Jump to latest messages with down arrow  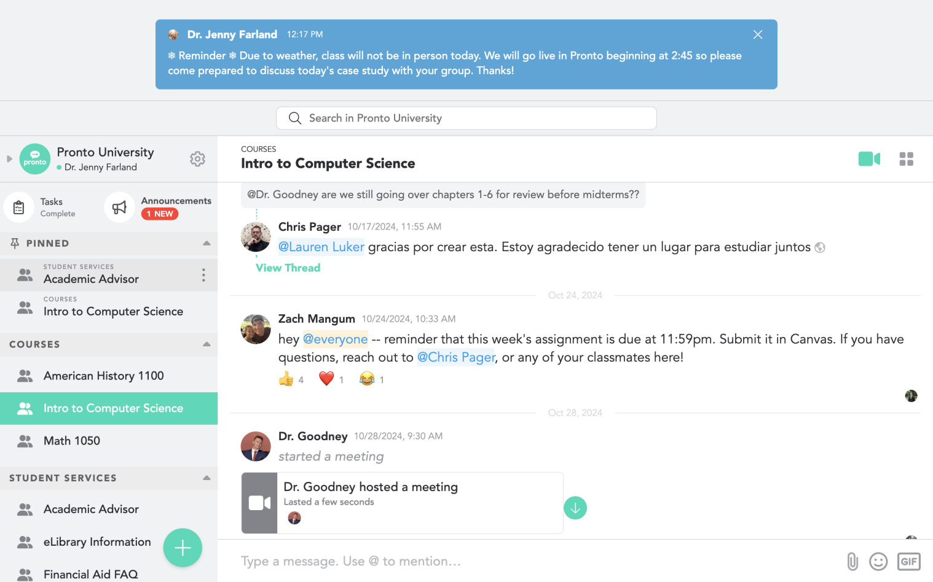point(575,508)
